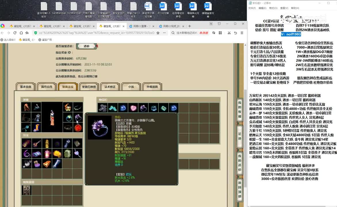Open the address bar three-dots menu
This screenshot has width=337, height=207.
164,33
